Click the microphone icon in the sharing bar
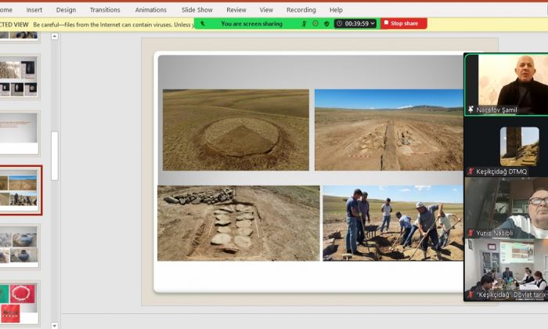The image size is (548, 329). [305, 23]
